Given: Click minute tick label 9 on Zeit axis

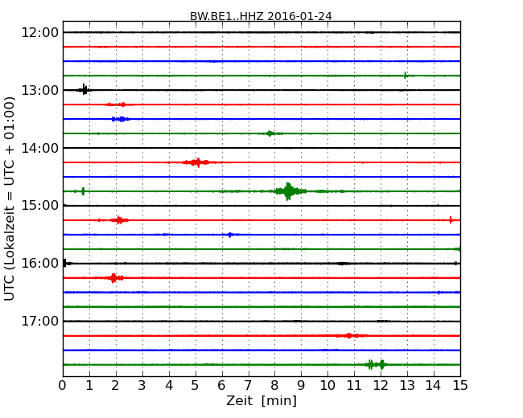Looking at the screenshot, I should [x=301, y=385].
